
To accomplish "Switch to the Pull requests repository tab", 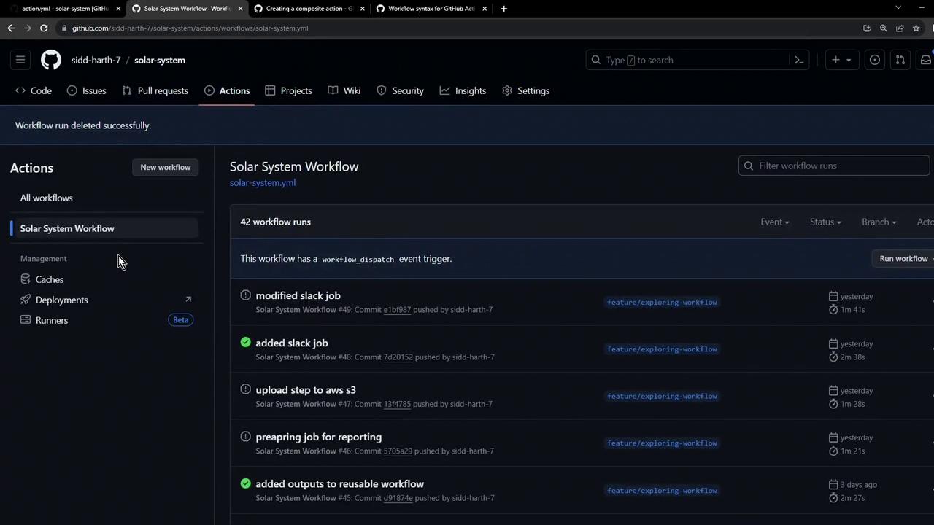I will pos(155,90).
